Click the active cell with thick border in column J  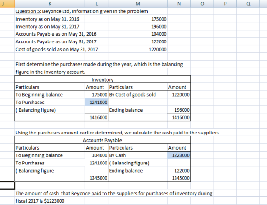pos(7,185)
